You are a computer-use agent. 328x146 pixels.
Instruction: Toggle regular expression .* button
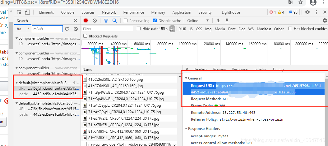[x=28, y=29]
